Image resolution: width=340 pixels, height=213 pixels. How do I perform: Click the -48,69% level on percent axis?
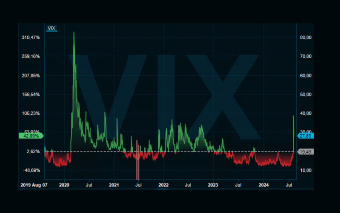pos(31,170)
